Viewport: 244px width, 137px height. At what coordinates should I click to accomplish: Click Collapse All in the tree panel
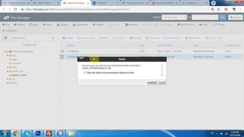coord(29,45)
